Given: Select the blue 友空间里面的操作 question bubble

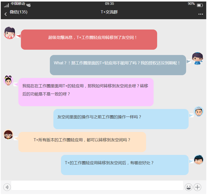Looking at the screenshot, I should click(121, 119).
